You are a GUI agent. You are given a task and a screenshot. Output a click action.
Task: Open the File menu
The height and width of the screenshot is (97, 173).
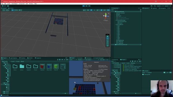2,4
